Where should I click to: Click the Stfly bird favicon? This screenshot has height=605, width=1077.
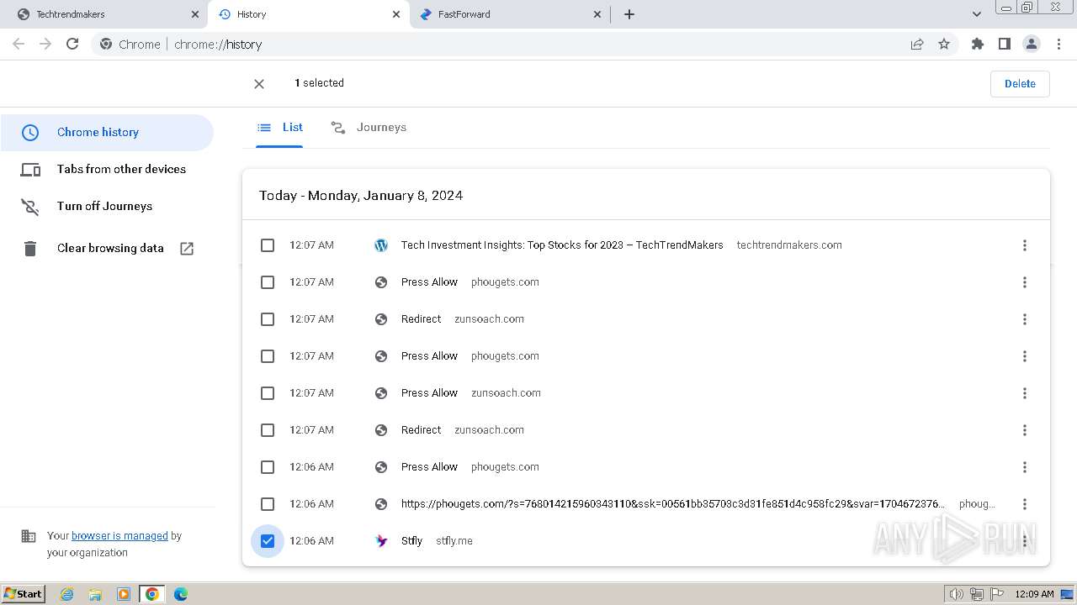381,541
